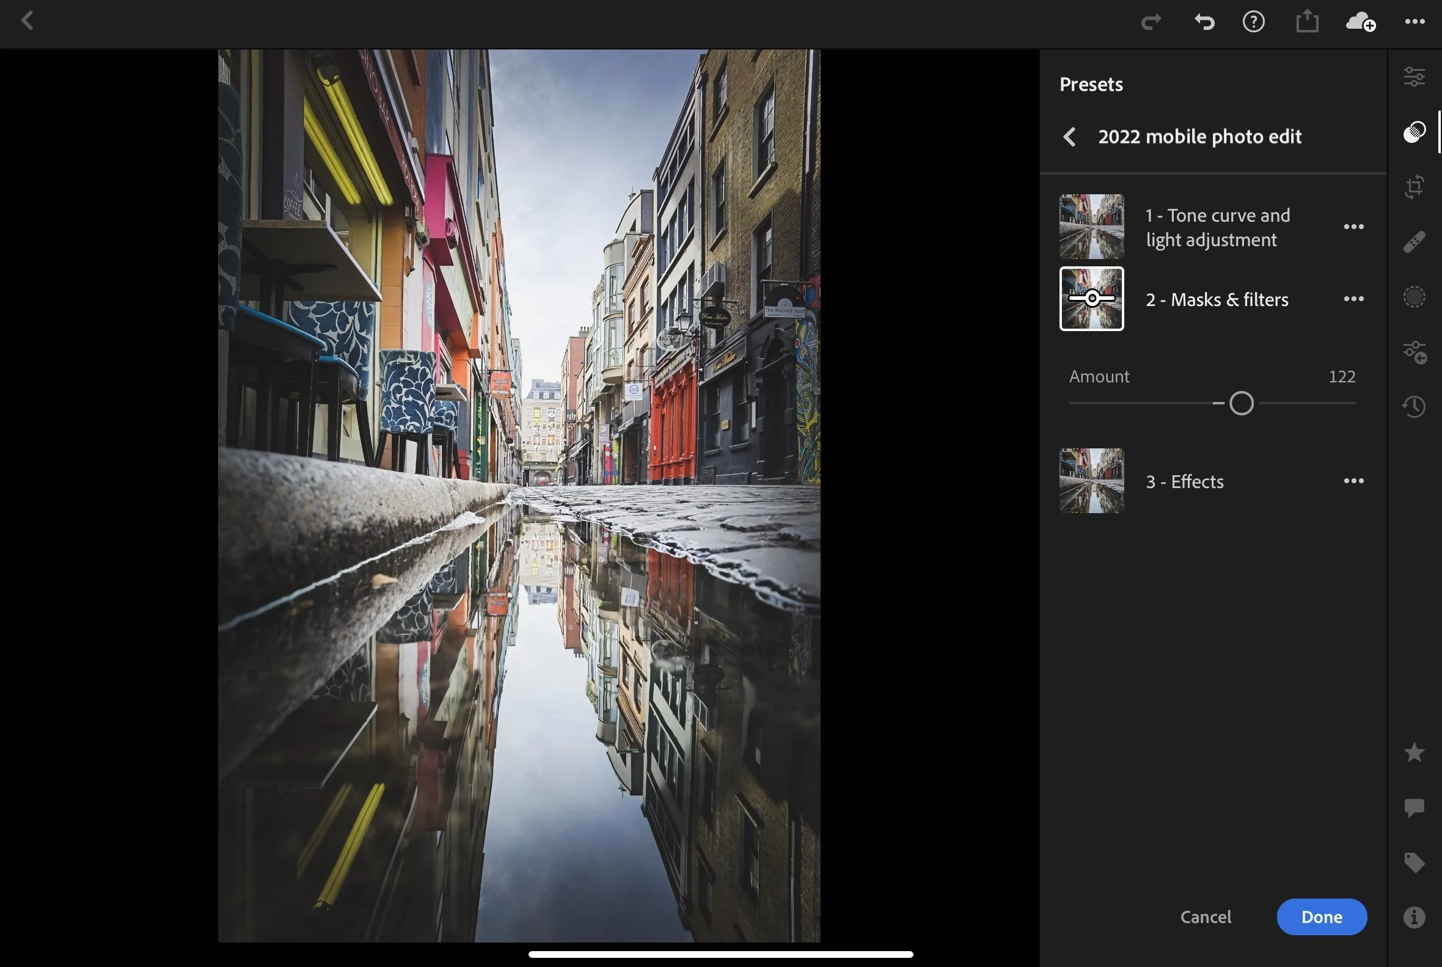Screen dimensions: 1442x967
Task: Select the Healing brush tool
Action: (x=1414, y=242)
